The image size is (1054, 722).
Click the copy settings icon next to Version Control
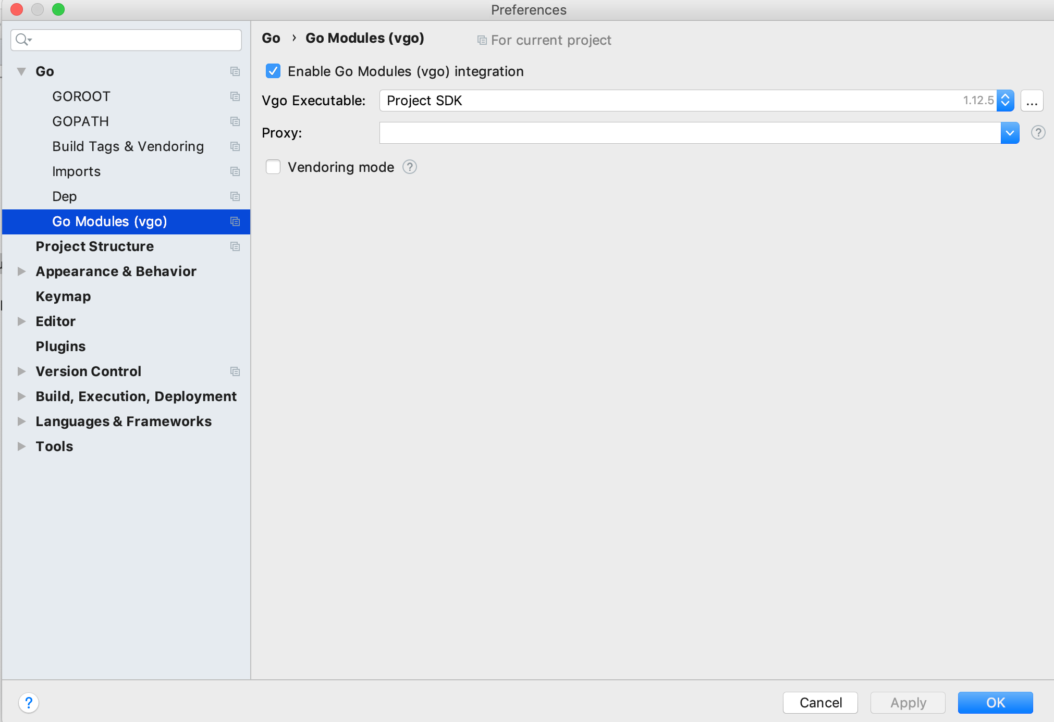[x=235, y=371]
